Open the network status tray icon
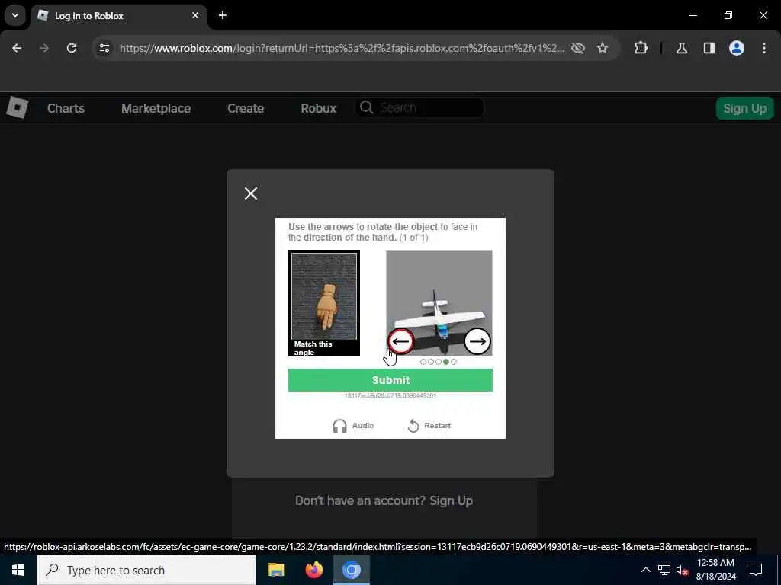 point(664,570)
